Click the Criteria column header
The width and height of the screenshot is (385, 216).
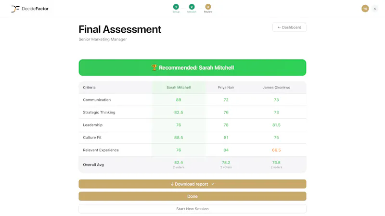(x=89, y=88)
